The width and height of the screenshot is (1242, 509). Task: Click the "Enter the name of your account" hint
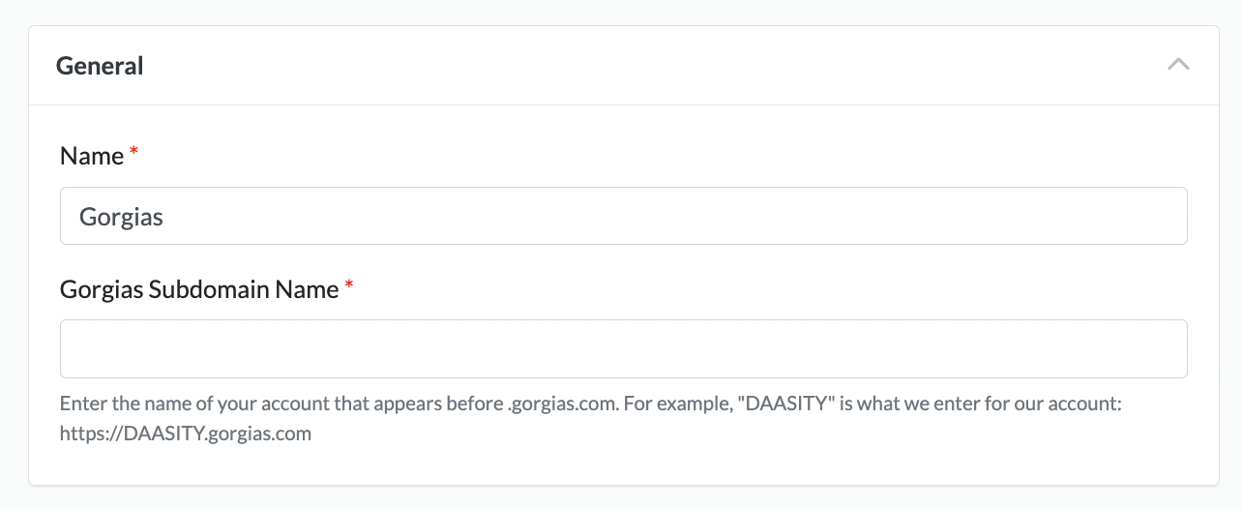pyautogui.click(x=193, y=404)
